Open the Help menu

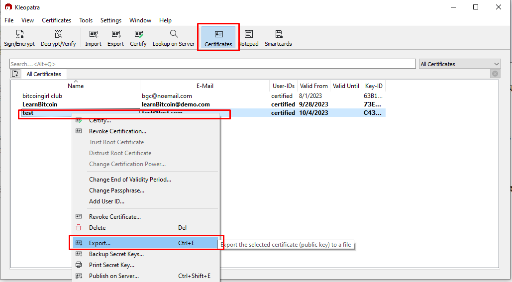click(165, 20)
